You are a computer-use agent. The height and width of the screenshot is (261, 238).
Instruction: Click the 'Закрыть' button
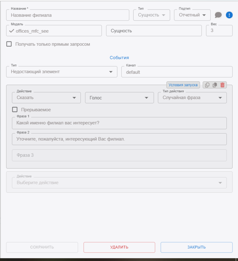tap(196, 247)
